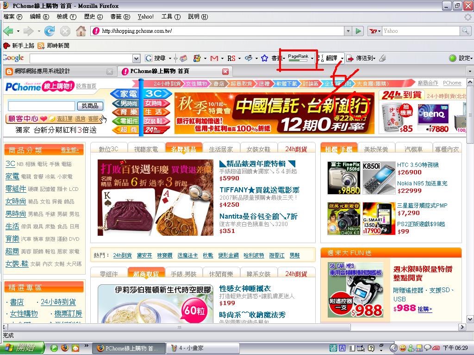Select the 名牌精品 category tab
The width and height of the screenshot is (474, 355).
click(x=183, y=149)
